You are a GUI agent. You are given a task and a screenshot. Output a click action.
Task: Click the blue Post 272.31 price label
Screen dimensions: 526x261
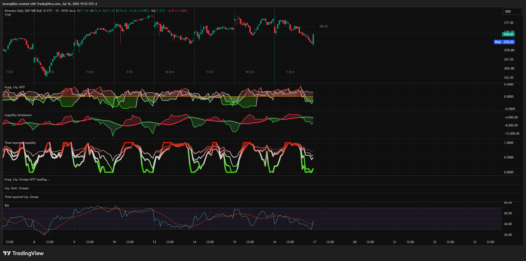[504, 42]
